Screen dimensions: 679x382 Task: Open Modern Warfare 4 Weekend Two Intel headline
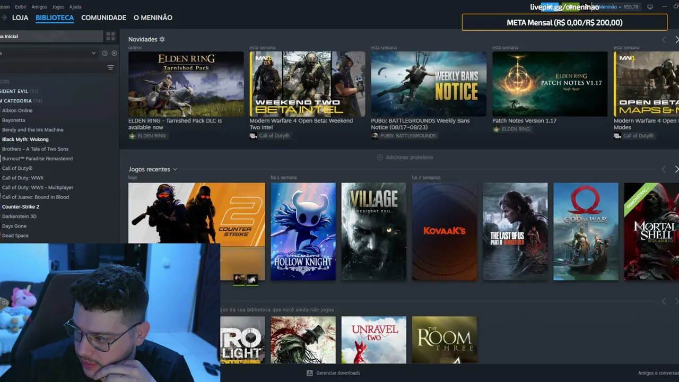[x=301, y=124]
